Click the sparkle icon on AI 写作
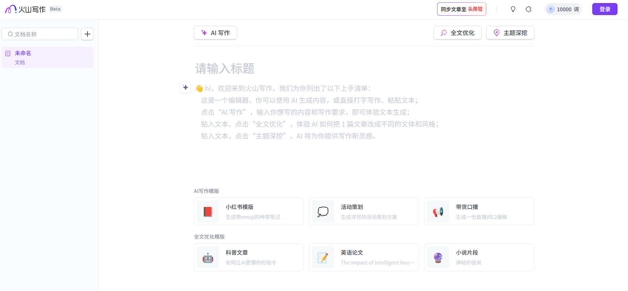Viewport: 628px width, 291px height. (x=204, y=33)
